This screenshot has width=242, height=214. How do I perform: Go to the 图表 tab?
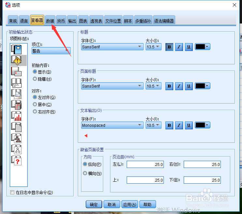tap(83, 21)
